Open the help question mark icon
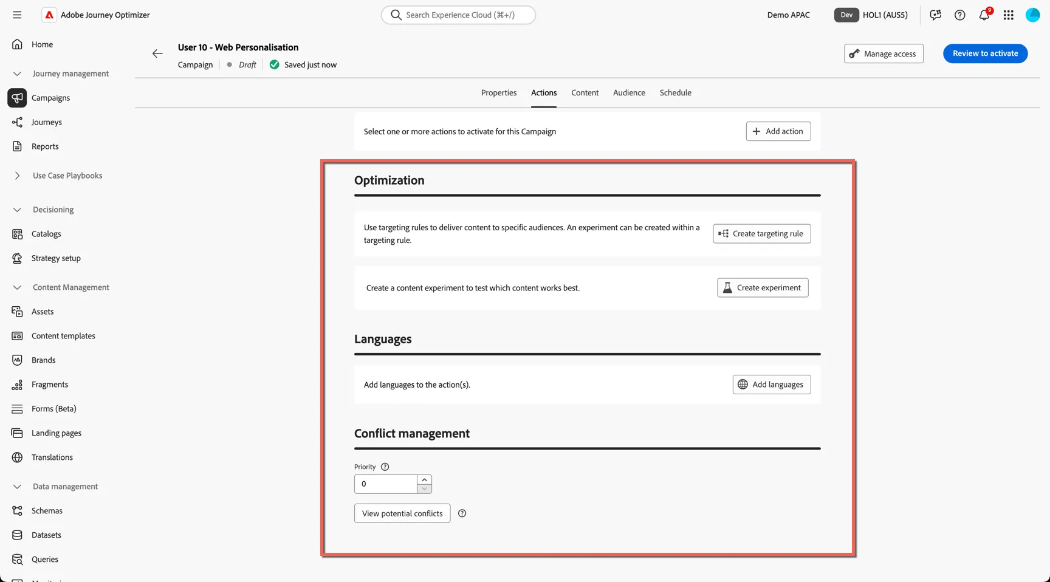This screenshot has height=582, width=1050. 959,15
